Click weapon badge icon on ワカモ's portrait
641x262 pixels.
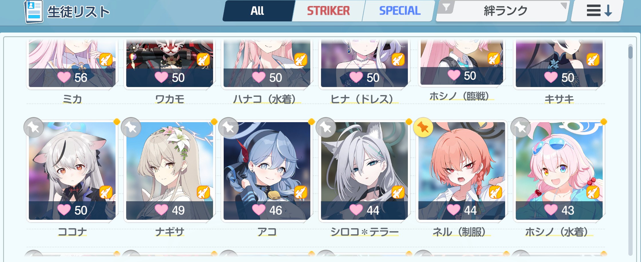click(x=203, y=60)
